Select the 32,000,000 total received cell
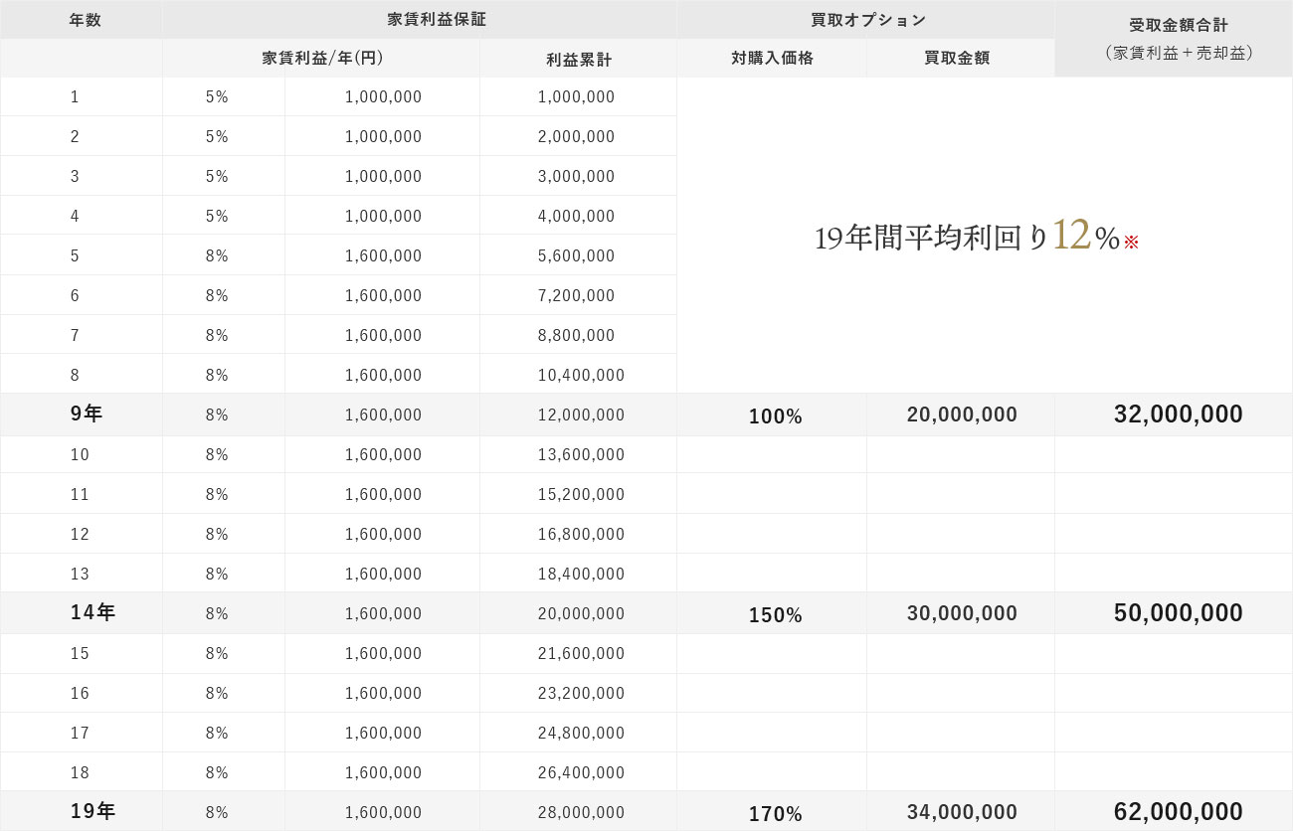 1178,415
